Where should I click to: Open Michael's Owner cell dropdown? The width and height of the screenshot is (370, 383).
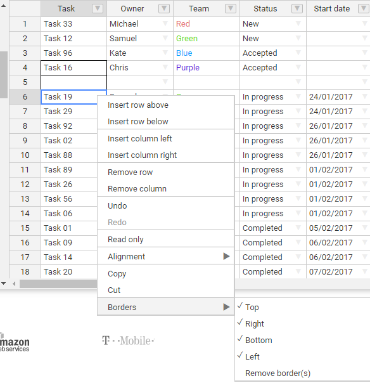coord(165,23)
